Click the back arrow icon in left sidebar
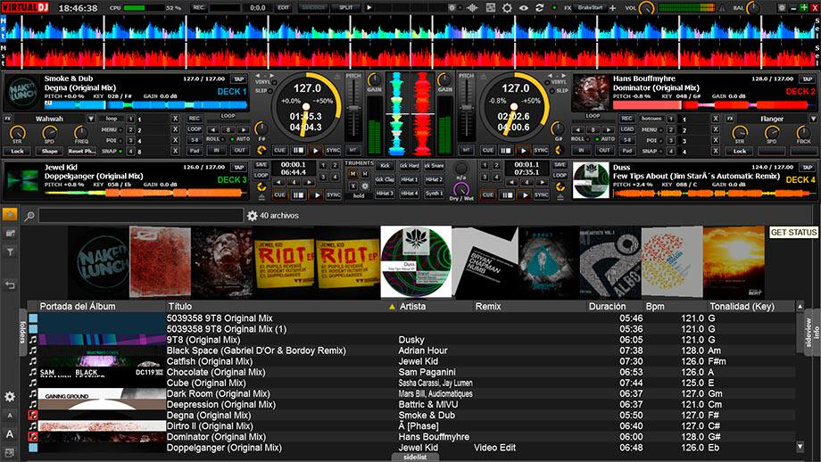The image size is (821, 462). (10, 285)
